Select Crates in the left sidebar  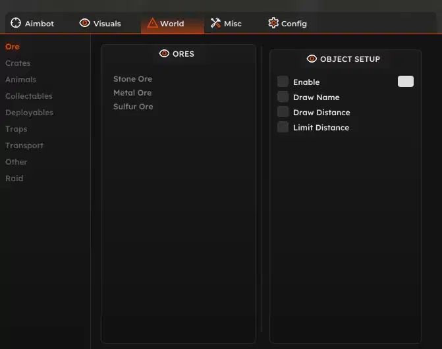tap(18, 63)
